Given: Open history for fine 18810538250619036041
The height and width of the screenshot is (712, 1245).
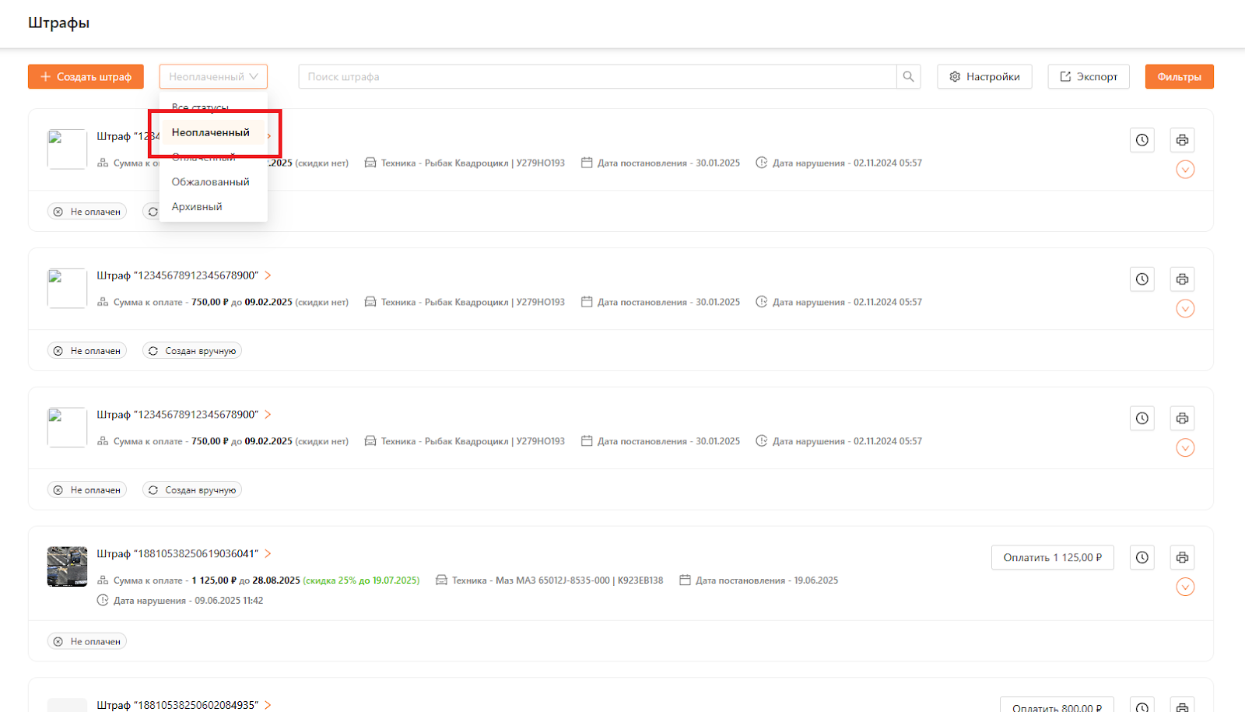Looking at the screenshot, I should (1142, 557).
